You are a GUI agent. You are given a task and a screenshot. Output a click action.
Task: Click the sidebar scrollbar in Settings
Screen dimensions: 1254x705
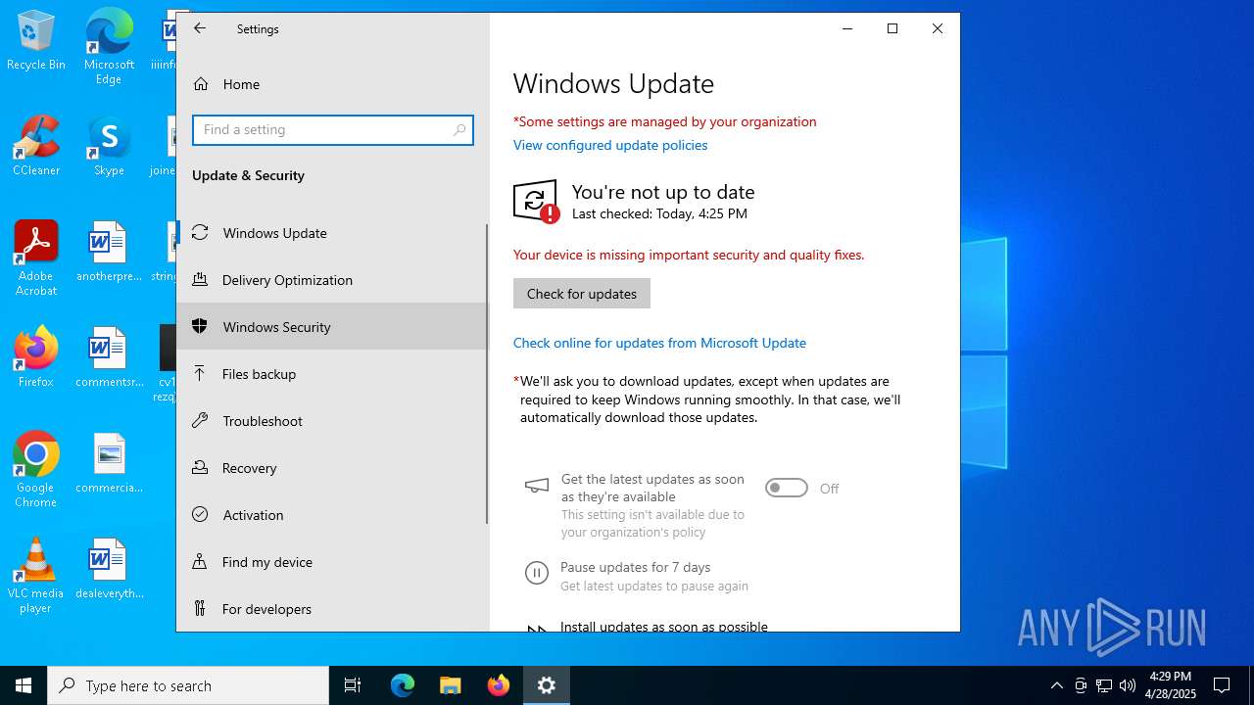[487, 373]
